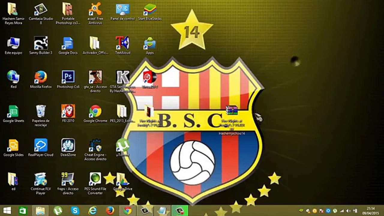Open the PES_2013_Edit folder icon
Image resolution: width=384 pixels, height=216 pixels.
tap(122, 113)
